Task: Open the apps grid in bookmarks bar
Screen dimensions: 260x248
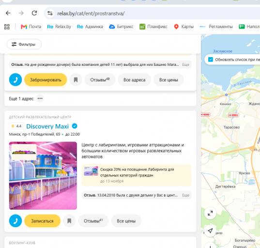Action: pyautogui.click(x=7, y=27)
